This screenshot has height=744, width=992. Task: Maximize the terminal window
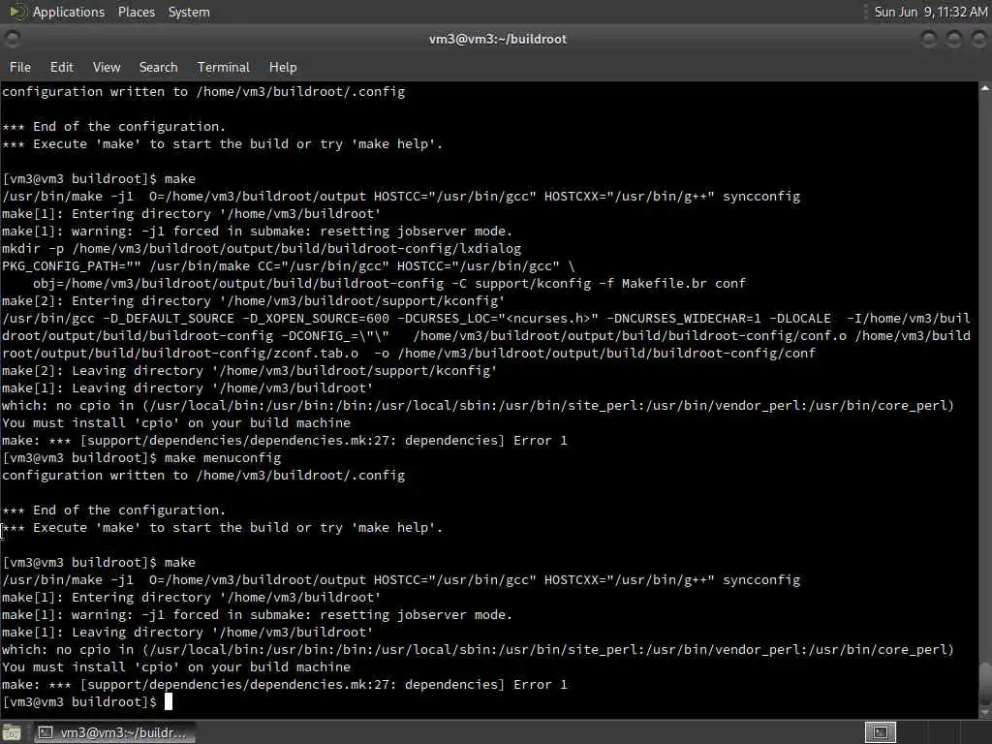tap(954, 39)
